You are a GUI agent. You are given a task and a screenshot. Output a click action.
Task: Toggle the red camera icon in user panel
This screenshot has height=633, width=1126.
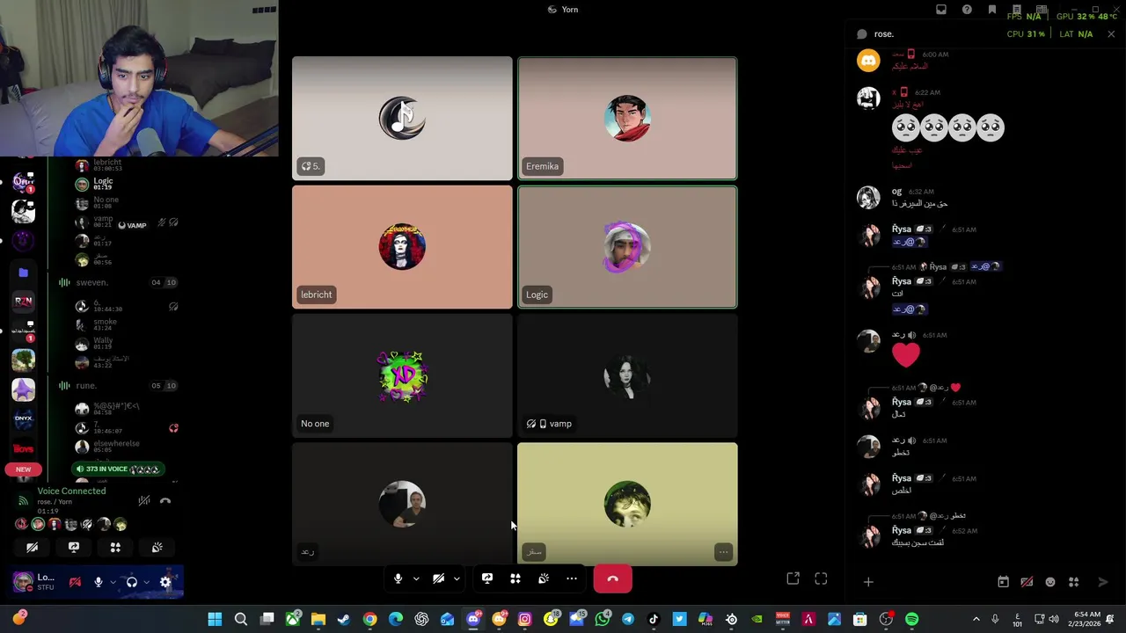[76, 582]
